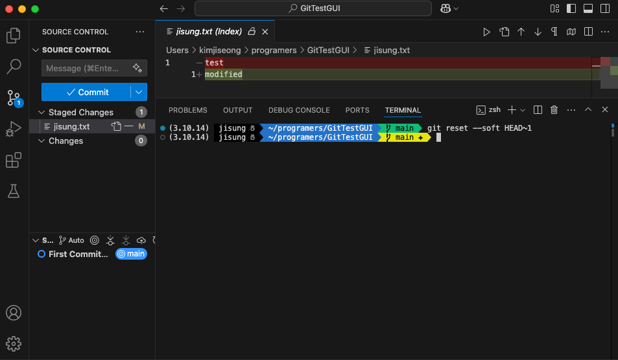Toggle read-only lock on jisung.txt tab
Screen dimensions: 618x360
[252, 32]
